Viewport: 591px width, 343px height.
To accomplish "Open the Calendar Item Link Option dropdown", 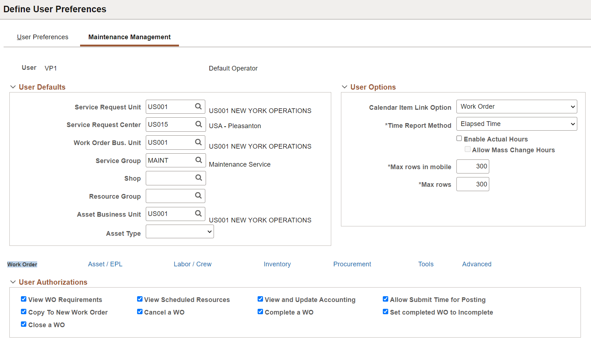I will point(517,106).
